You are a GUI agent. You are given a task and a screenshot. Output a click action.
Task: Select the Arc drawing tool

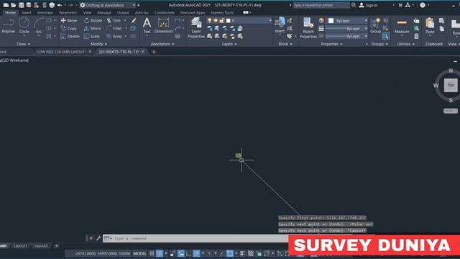point(38,26)
